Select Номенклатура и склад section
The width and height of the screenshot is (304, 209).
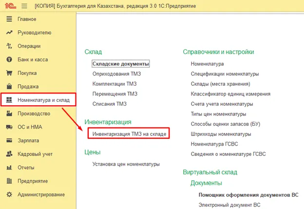pyautogui.click(x=44, y=100)
